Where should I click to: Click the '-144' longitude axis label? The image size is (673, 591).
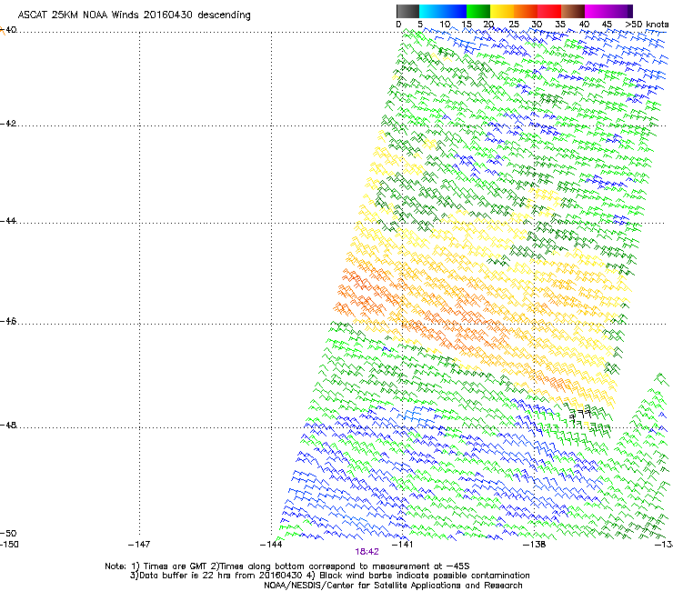tap(271, 545)
